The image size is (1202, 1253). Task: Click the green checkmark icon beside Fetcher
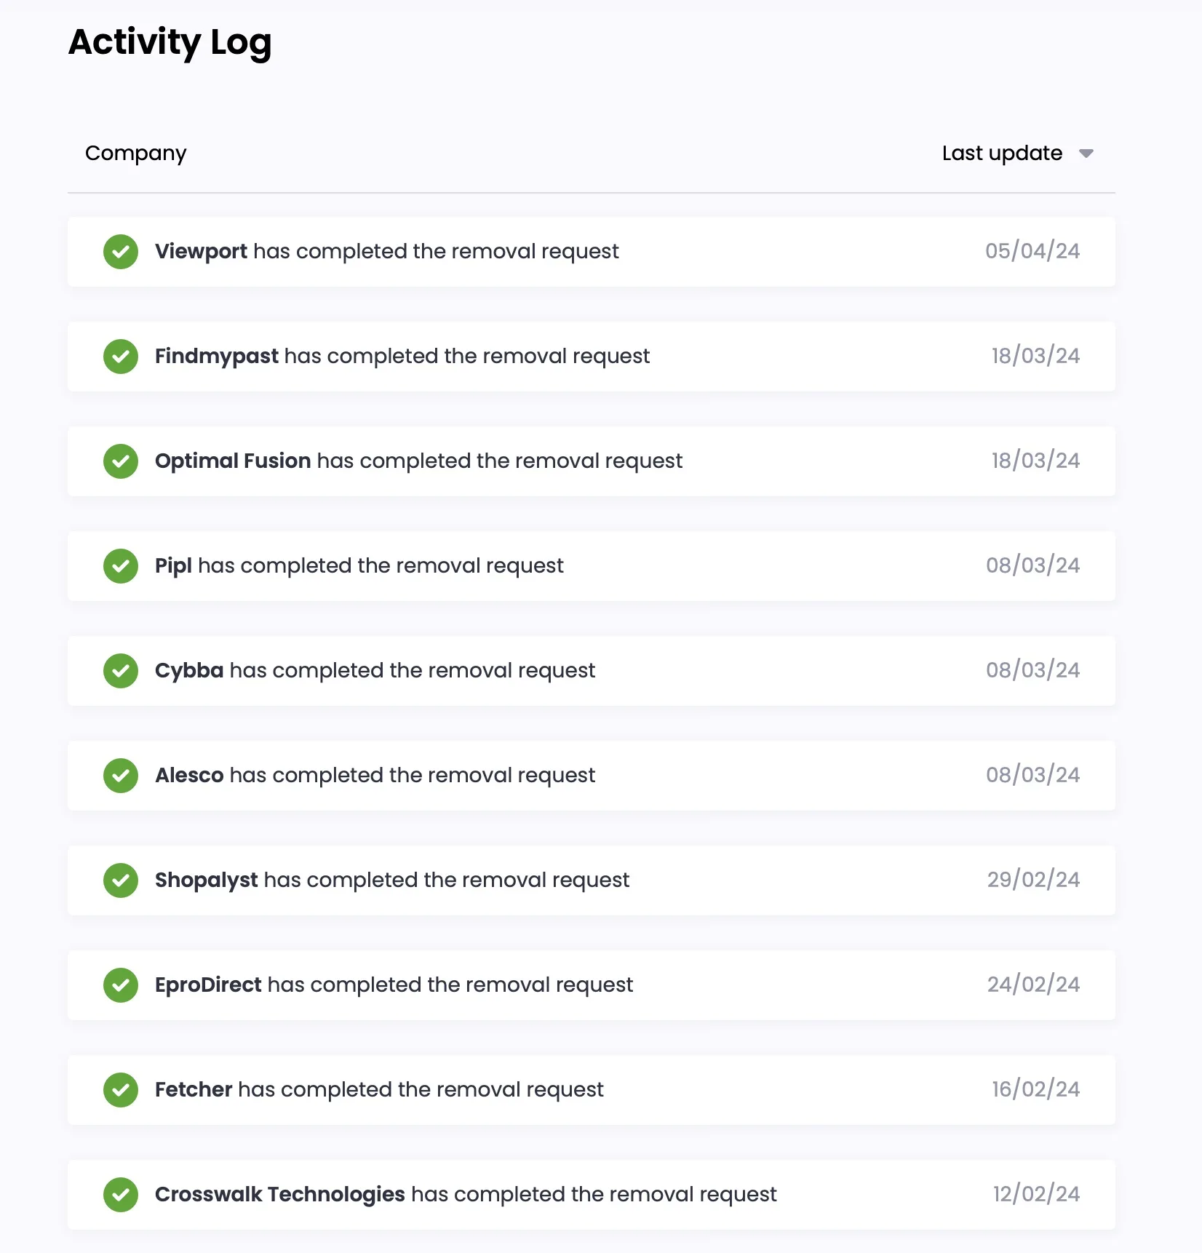click(x=121, y=1090)
